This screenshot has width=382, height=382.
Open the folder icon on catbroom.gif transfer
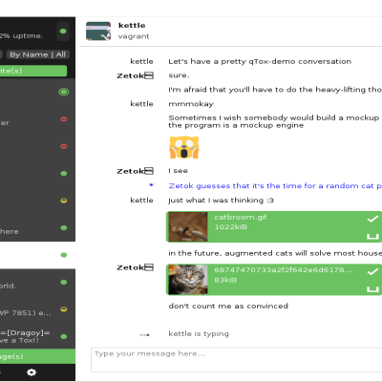click(x=372, y=236)
